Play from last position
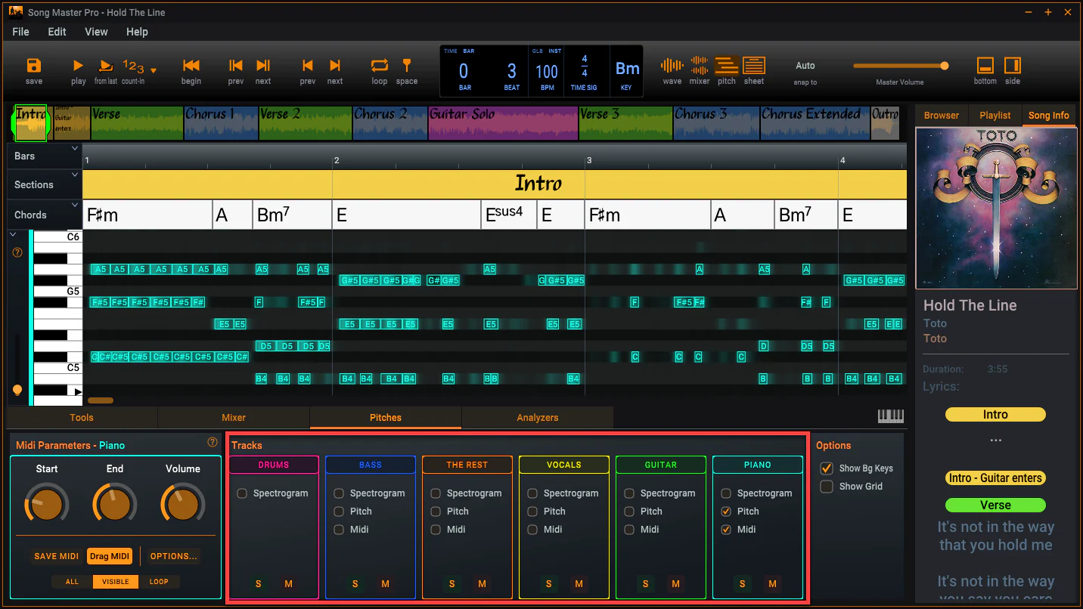Viewport: 1083px width, 609px height. click(x=106, y=66)
